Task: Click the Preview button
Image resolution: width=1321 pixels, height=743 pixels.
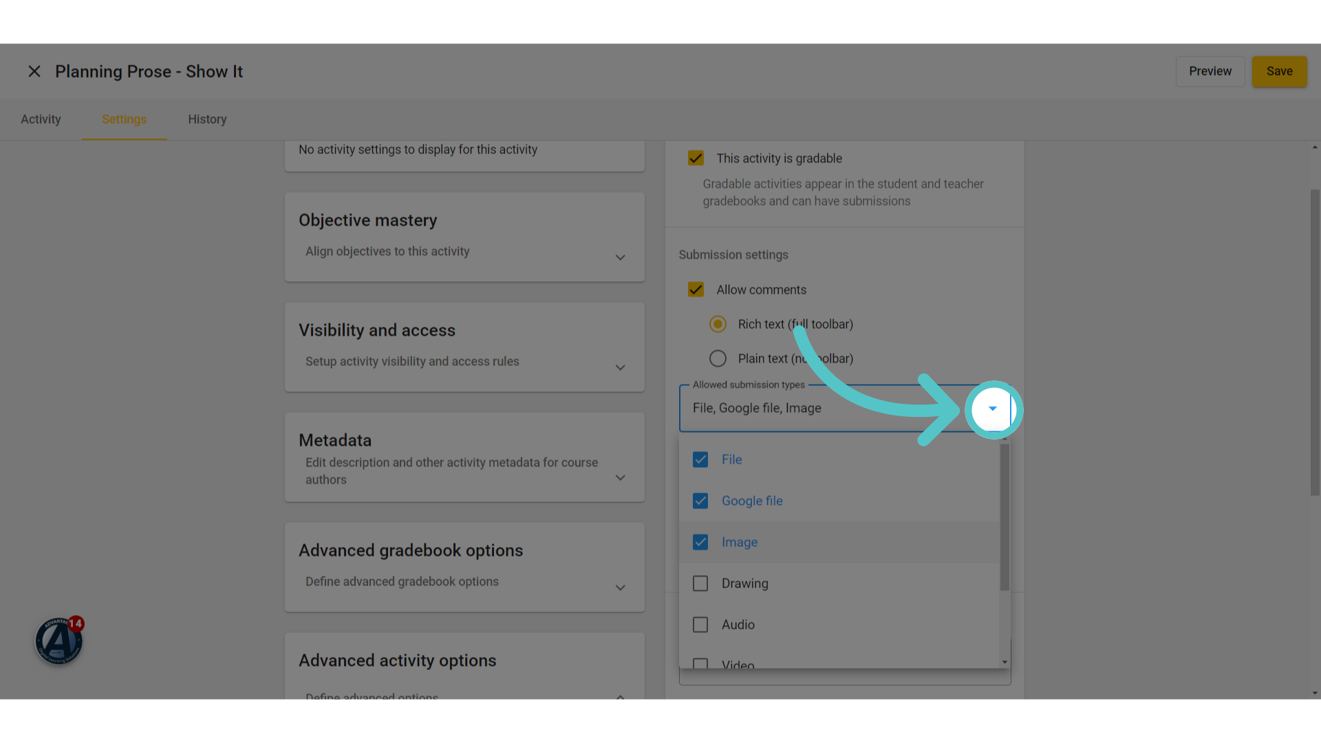Action: point(1210,72)
